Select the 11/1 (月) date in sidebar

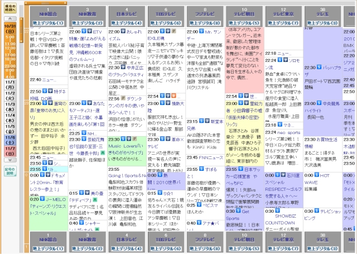pyautogui.click(x=10, y=84)
